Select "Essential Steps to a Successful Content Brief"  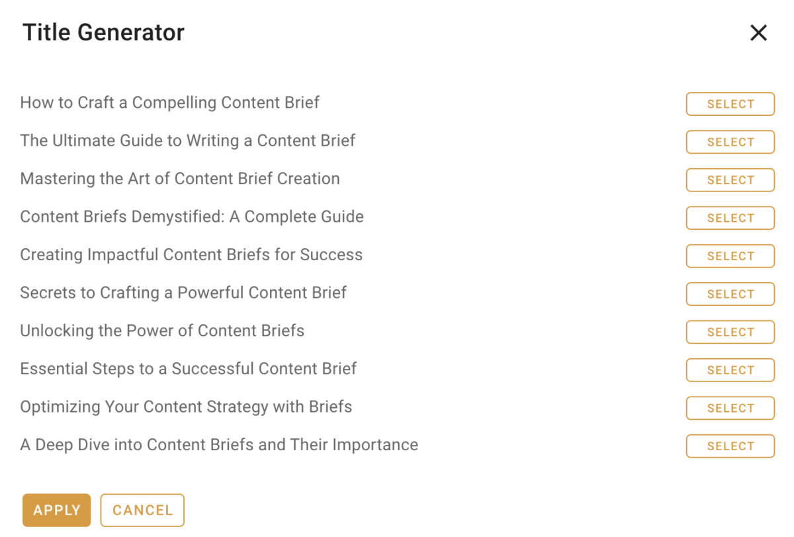tap(730, 370)
